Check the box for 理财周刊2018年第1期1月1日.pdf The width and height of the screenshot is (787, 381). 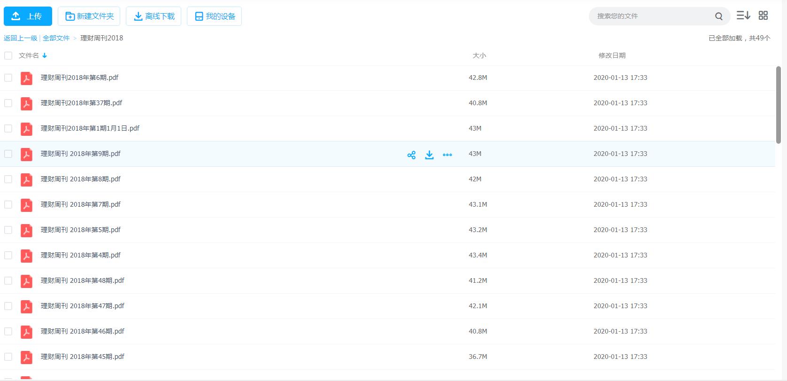8,128
